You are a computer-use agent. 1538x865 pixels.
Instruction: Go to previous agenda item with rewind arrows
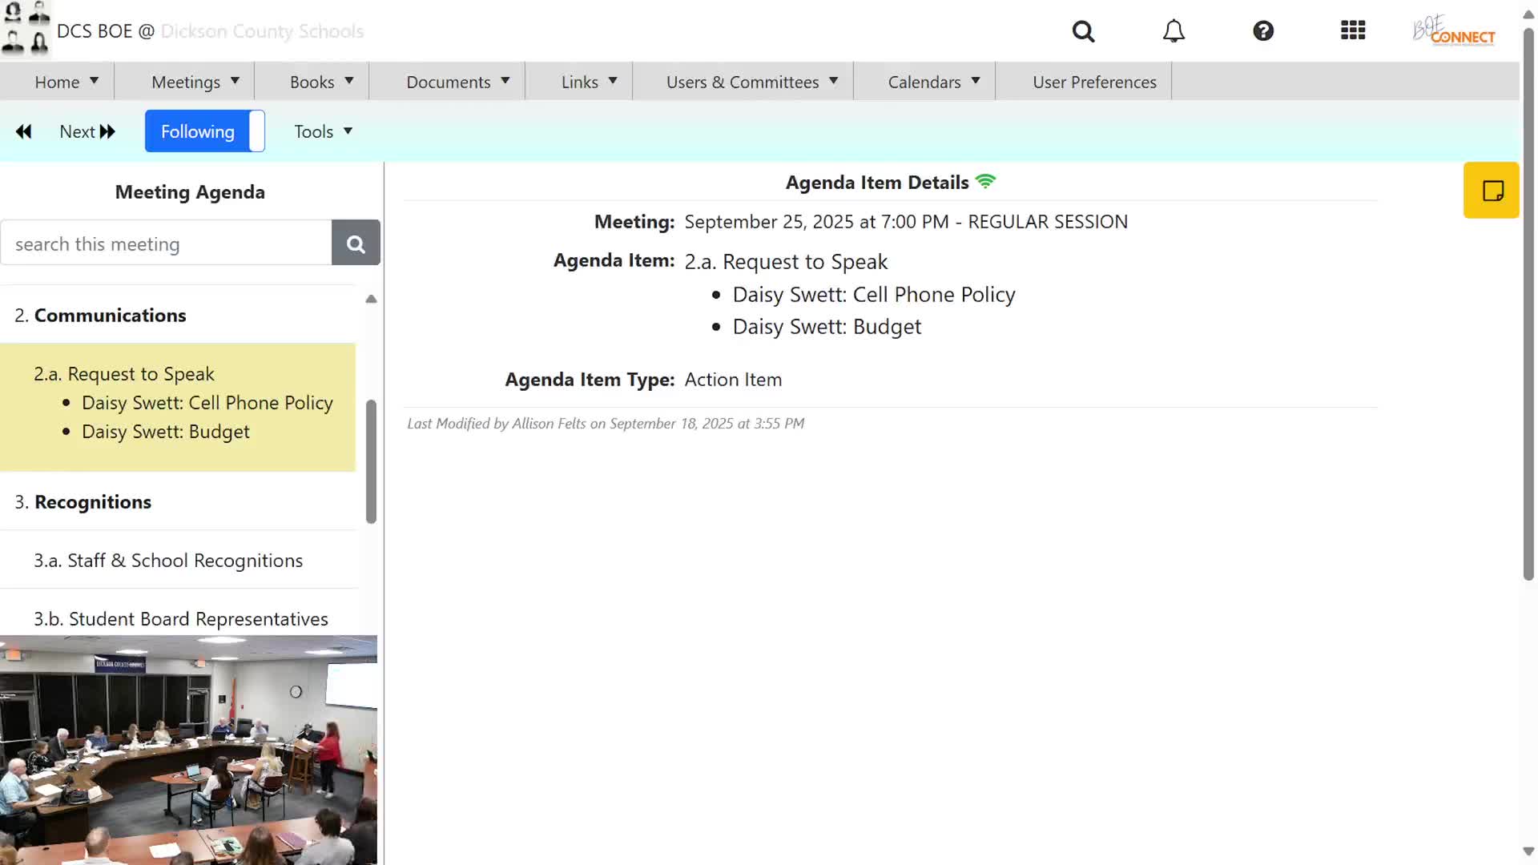(24, 131)
